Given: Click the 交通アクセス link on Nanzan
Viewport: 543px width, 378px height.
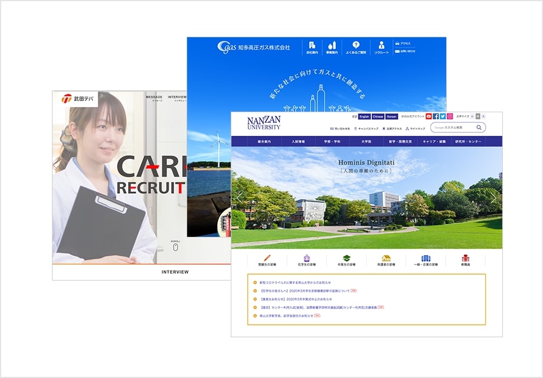Looking at the screenshot, I should [x=392, y=129].
